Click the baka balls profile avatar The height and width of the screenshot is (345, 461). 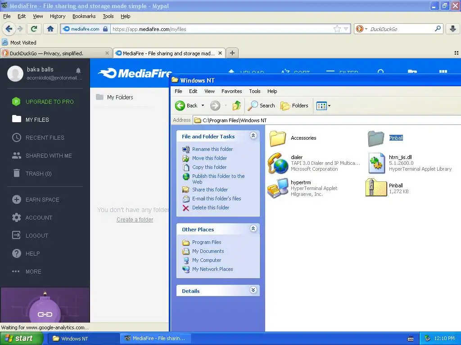pyautogui.click(x=15, y=73)
